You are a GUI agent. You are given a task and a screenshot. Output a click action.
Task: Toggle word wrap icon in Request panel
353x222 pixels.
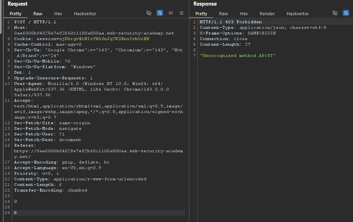click(x=160, y=13)
